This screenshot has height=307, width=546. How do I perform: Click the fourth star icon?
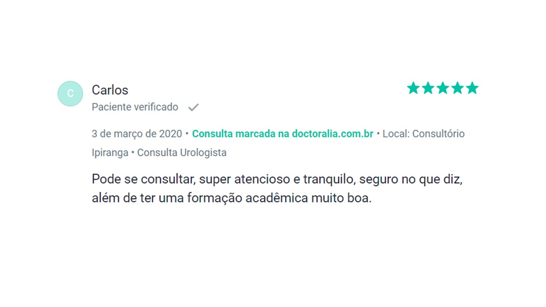458,88
